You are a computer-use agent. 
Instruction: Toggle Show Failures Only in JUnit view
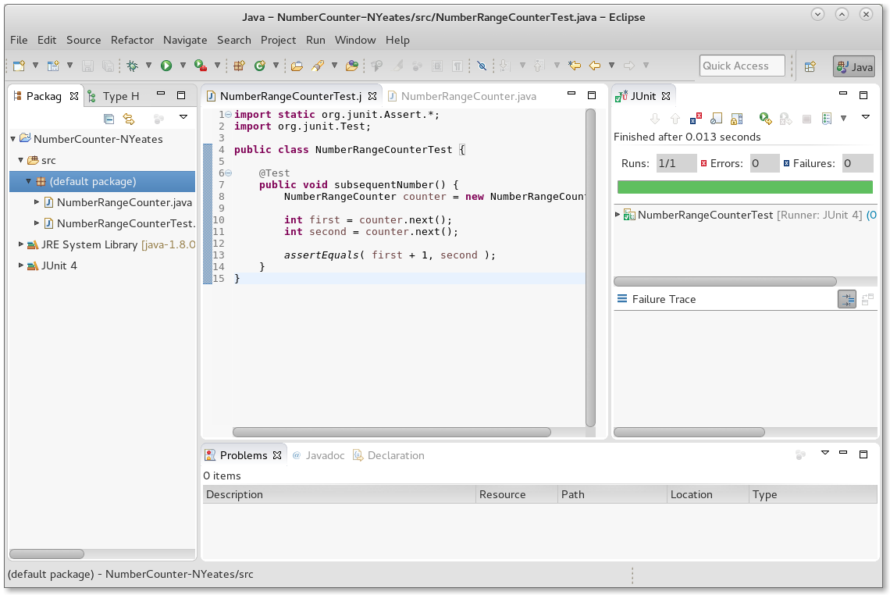click(x=696, y=119)
